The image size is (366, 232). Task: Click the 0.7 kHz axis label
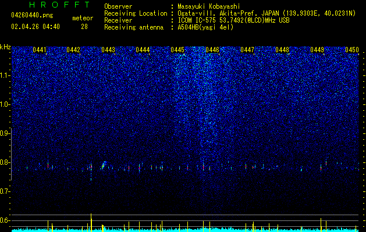click(5, 191)
